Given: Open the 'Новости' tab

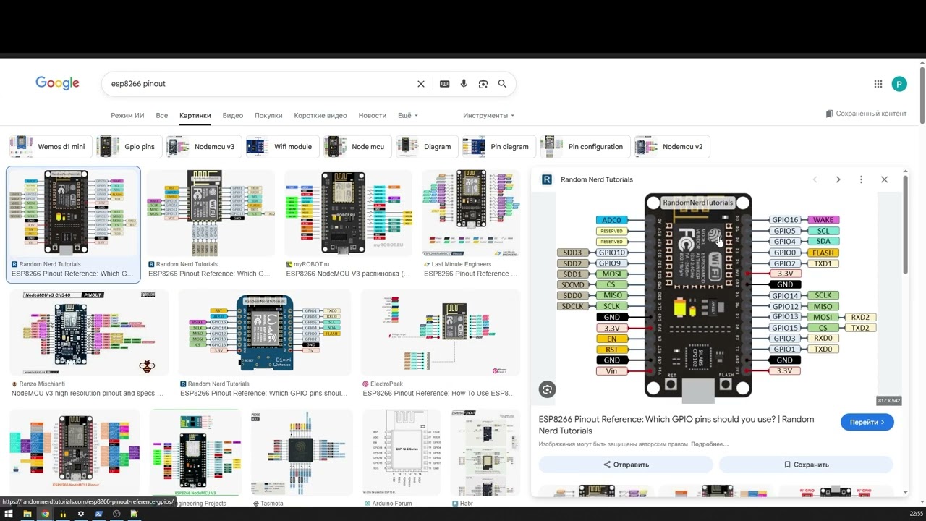Looking at the screenshot, I should 373,115.
